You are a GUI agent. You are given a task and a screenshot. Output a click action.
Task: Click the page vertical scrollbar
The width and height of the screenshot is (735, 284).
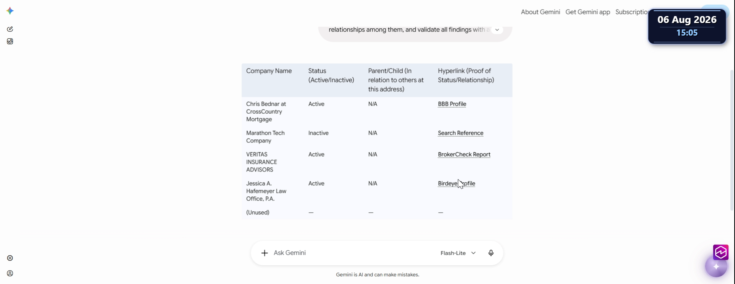(732, 140)
